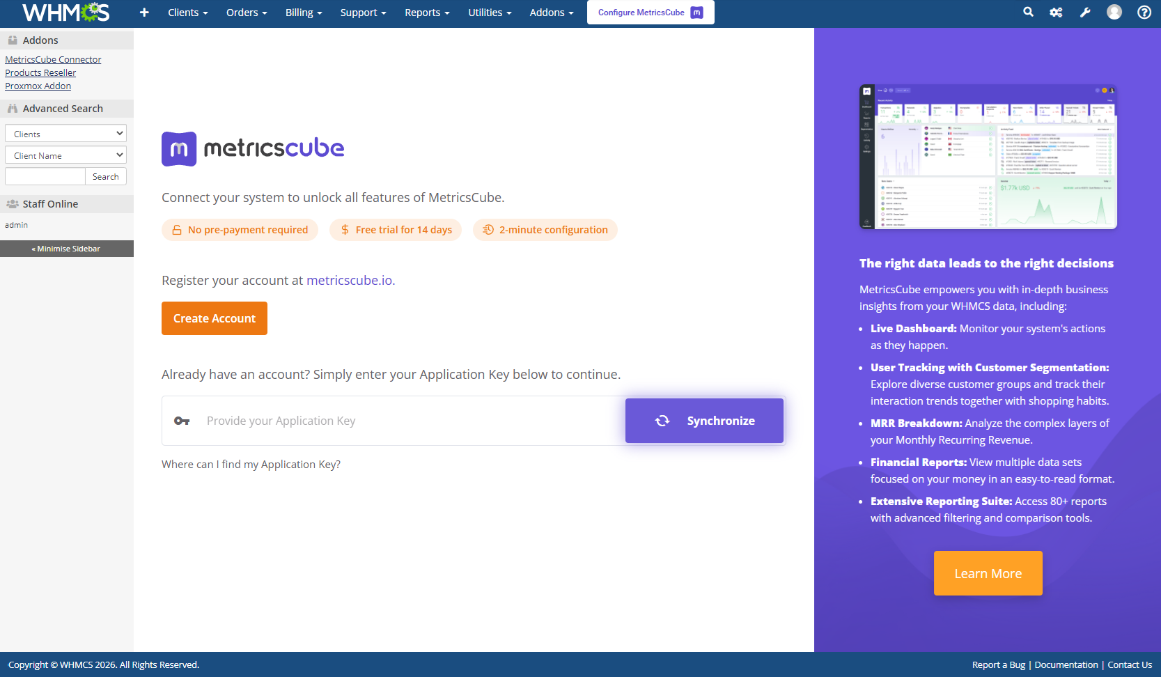Click the key icon in the Application Key field

pos(182,421)
